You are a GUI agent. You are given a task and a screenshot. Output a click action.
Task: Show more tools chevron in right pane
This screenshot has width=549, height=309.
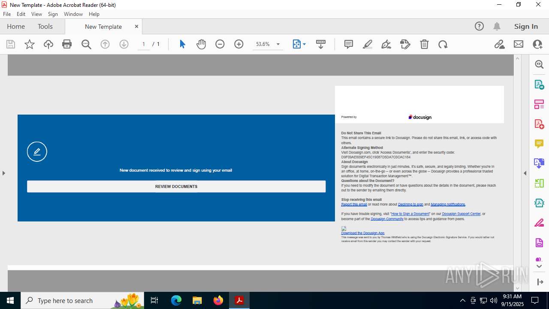pos(539,267)
